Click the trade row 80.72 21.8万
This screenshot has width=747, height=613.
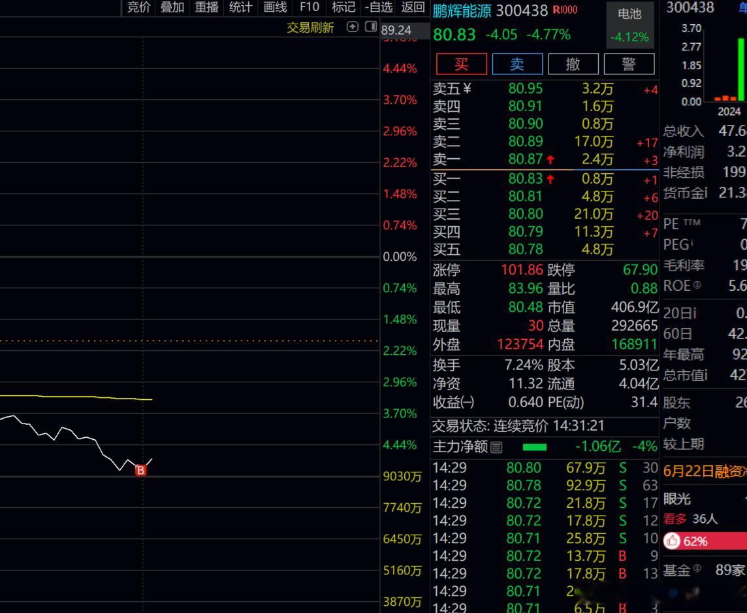pyautogui.click(x=545, y=503)
